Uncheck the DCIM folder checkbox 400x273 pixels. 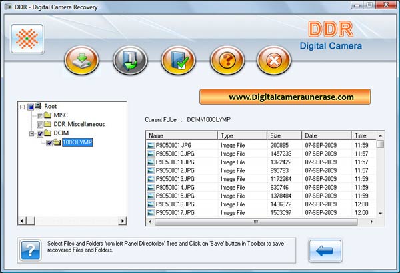(40, 133)
